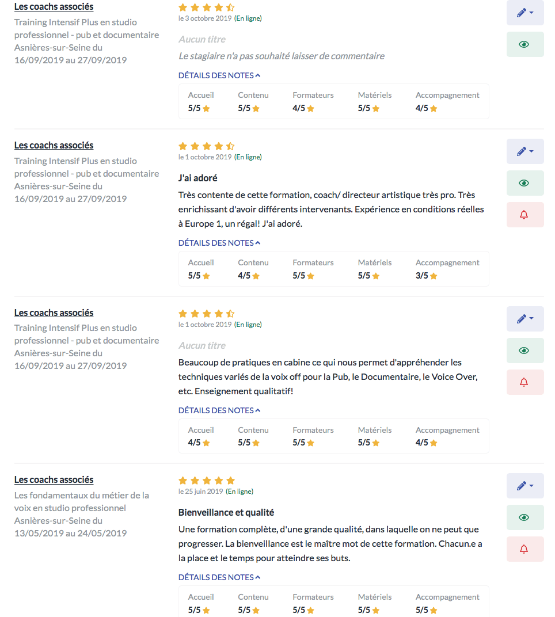Viewport: 555px width, 617px height.
Task: Click the bell icon on 'Beaucoup de pratiques' review
Action: point(524,382)
